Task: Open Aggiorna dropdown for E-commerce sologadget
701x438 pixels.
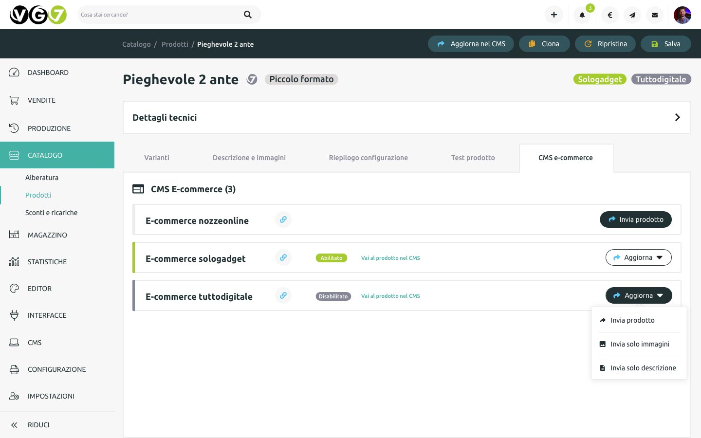Action: pyautogui.click(x=638, y=257)
